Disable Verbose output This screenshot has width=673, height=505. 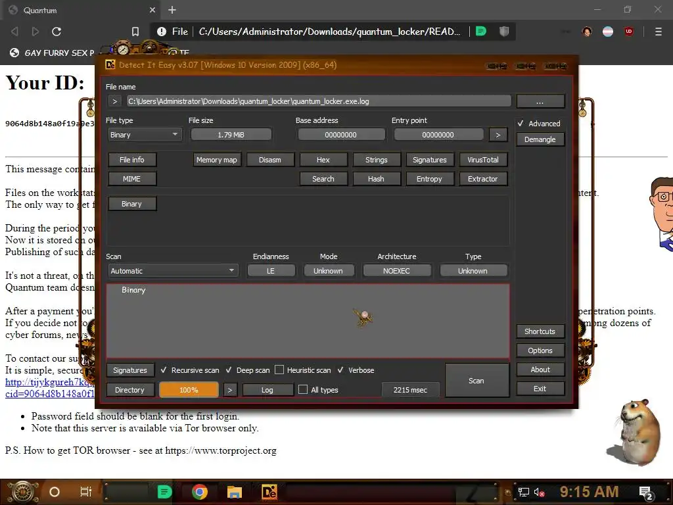point(340,370)
